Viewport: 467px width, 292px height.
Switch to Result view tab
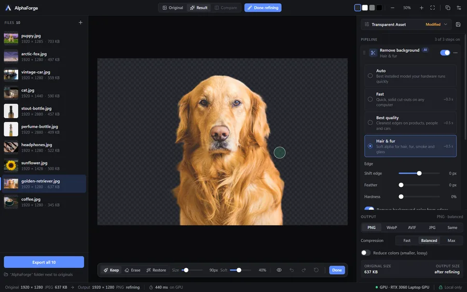point(199,8)
